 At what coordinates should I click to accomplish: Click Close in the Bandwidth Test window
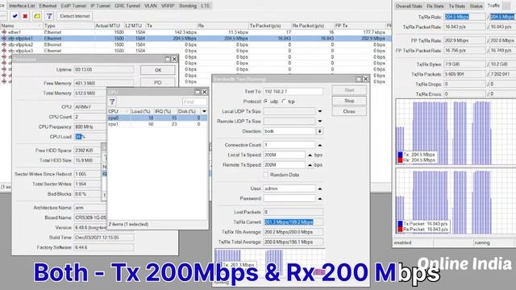click(349, 111)
